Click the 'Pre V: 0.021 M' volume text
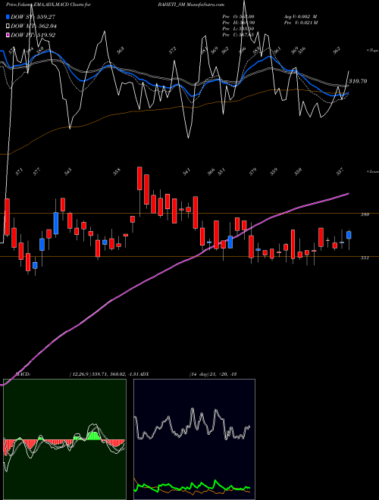Screen dimensions: 379x500 pyautogui.click(x=301, y=22)
